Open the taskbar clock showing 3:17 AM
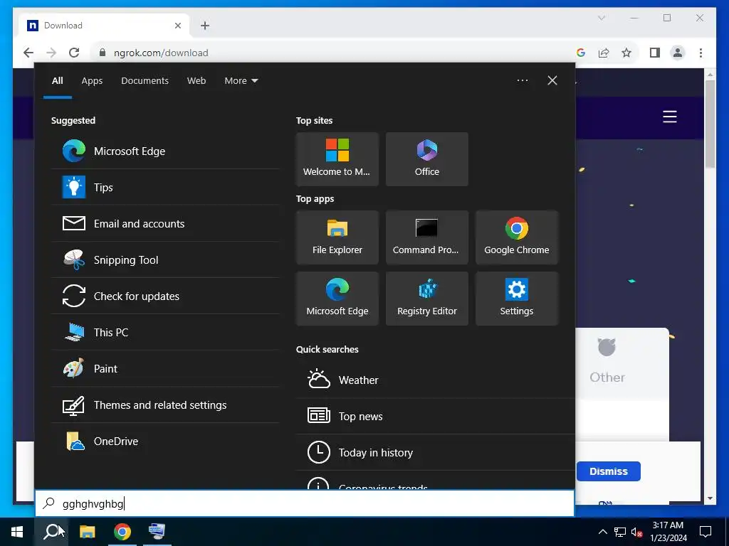729x546 pixels. click(x=668, y=532)
